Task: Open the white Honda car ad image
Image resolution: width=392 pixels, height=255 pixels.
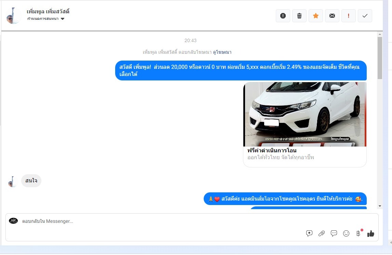Action: click(305, 114)
